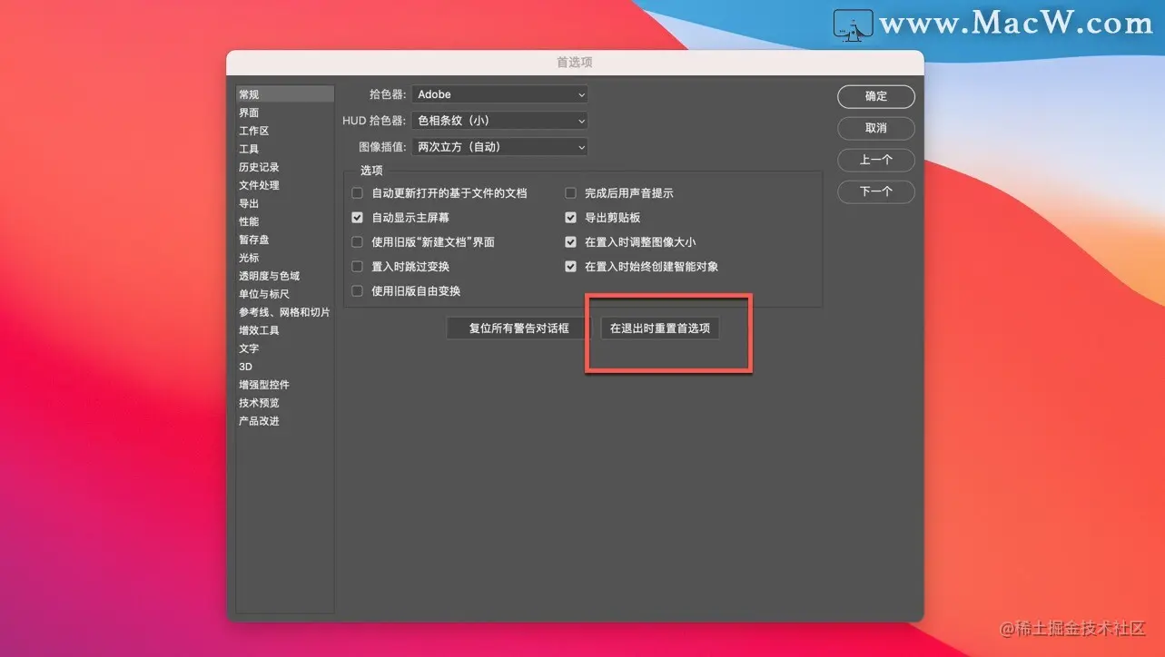1165x657 pixels.
Task: Go to 历史记录 preferences
Action: pyautogui.click(x=285, y=167)
